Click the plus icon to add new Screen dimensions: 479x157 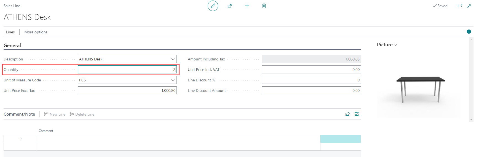pyautogui.click(x=247, y=6)
